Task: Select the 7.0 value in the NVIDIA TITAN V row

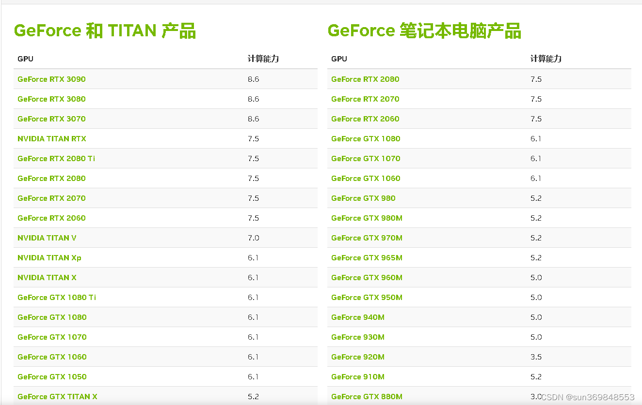Action: 253,238
